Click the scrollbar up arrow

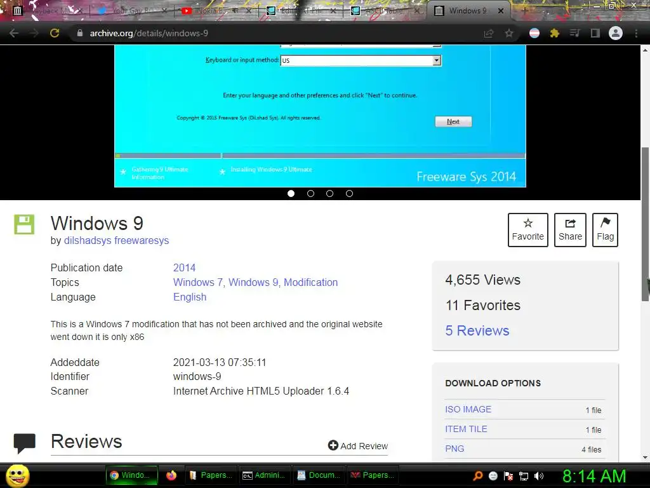(645, 50)
